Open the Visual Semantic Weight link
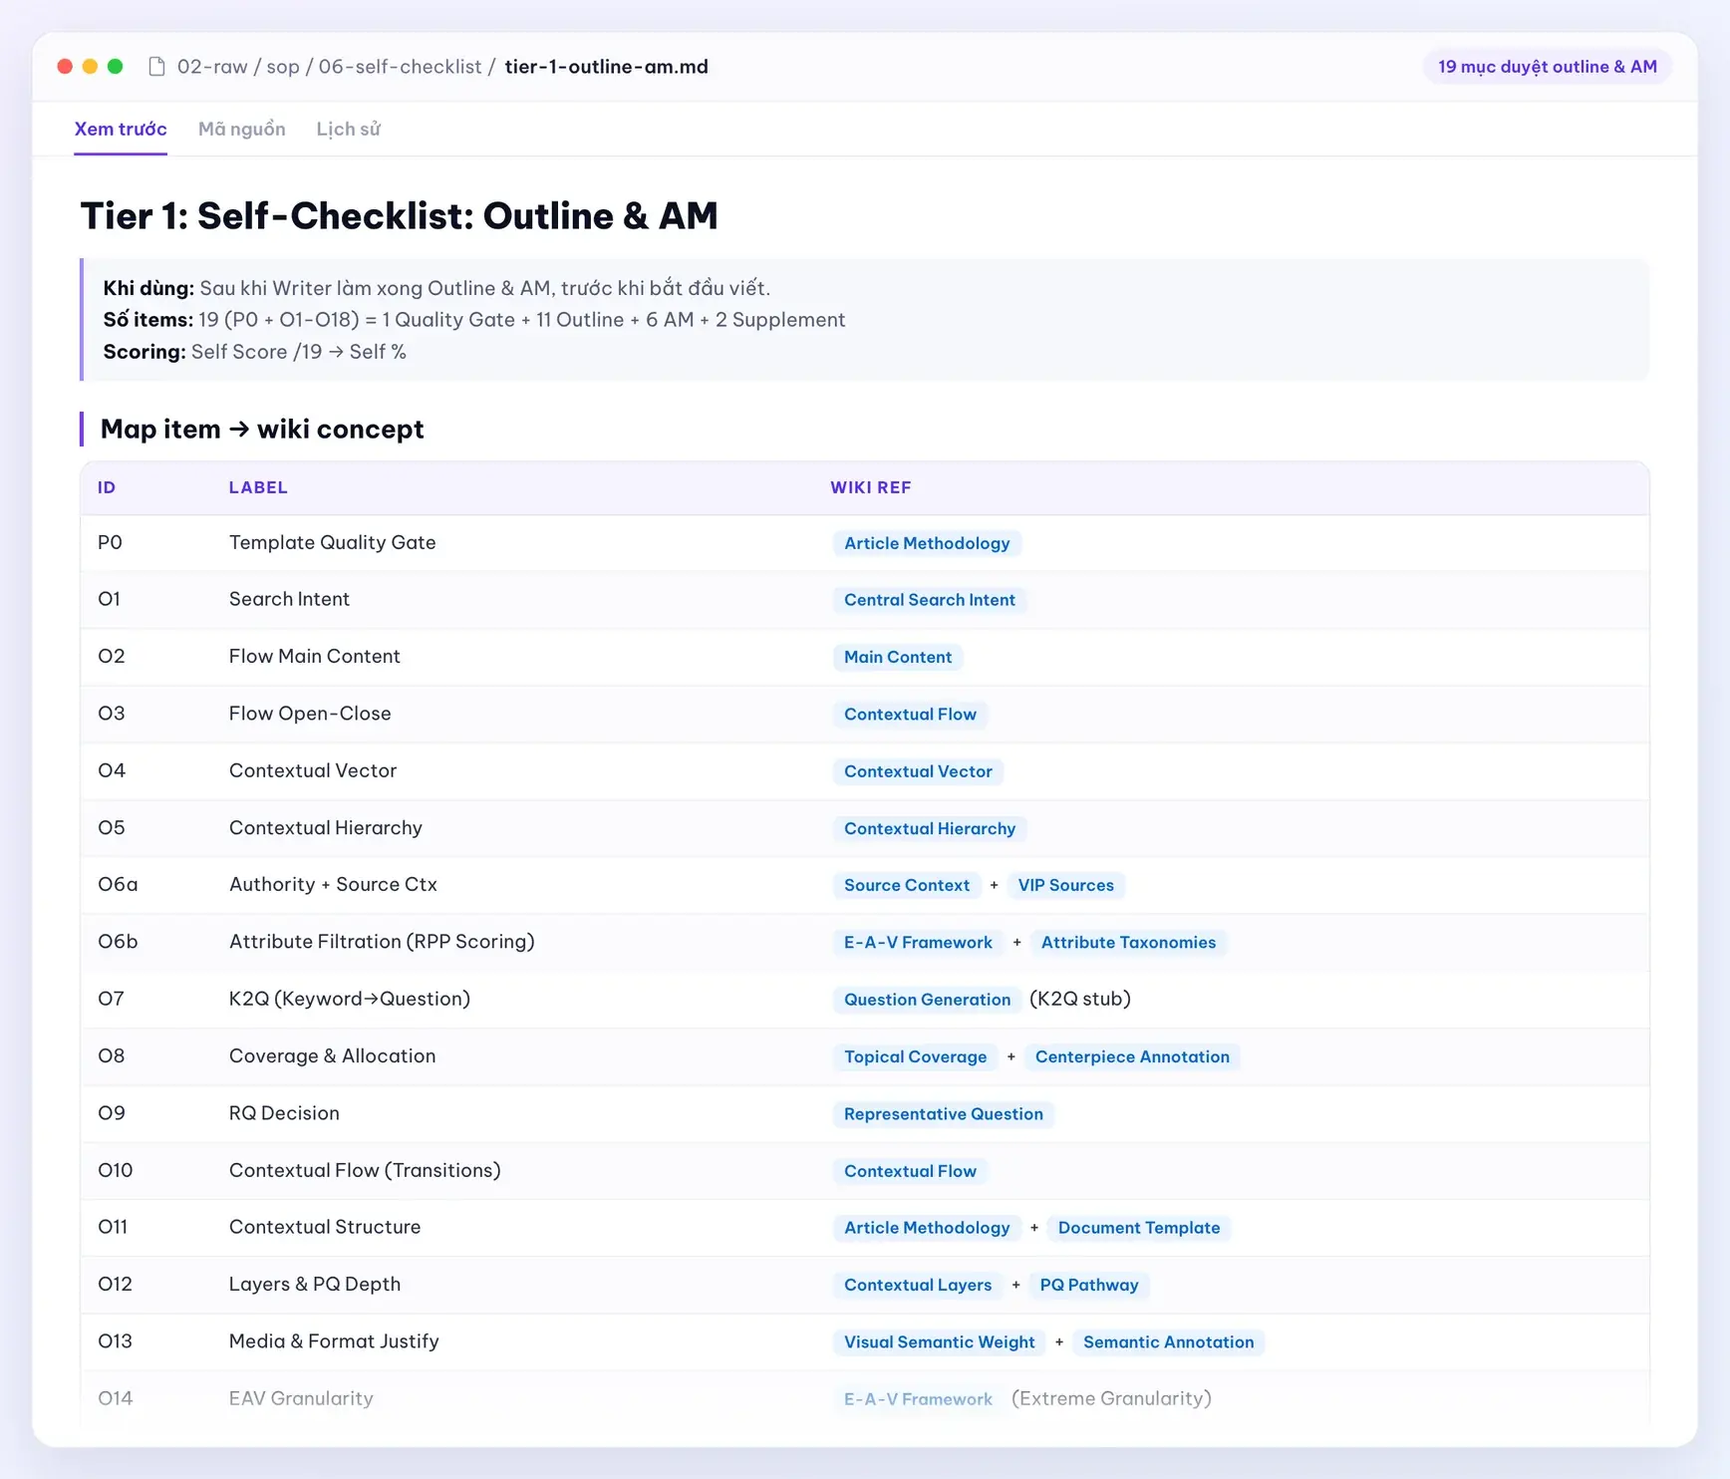 (x=940, y=1342)
